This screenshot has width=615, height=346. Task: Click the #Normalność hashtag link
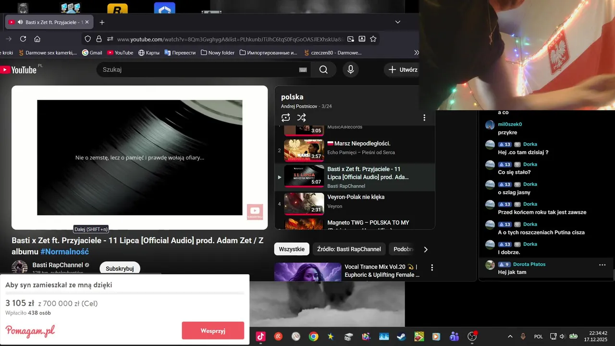[x=65, y=252]
